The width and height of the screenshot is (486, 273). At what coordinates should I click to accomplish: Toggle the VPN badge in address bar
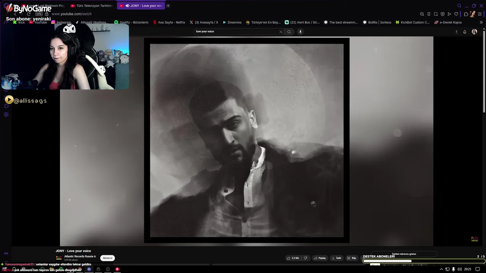[39, 14]
